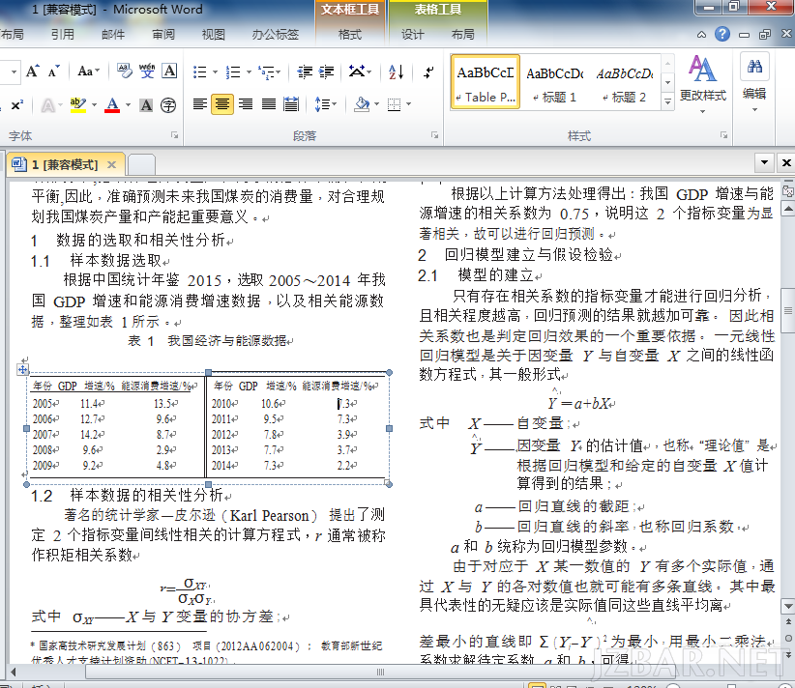Click the multilevel list icon
The width and height of the screenshot is (795, 688).
point(266,72)
